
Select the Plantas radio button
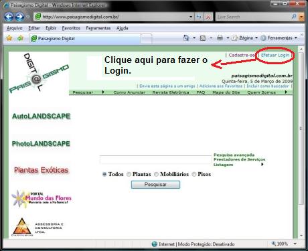click(x=129, y=174)
